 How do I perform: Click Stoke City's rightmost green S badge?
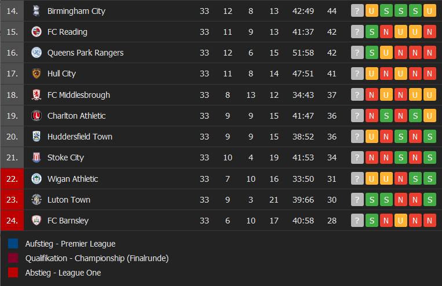(x=430, y=157)
